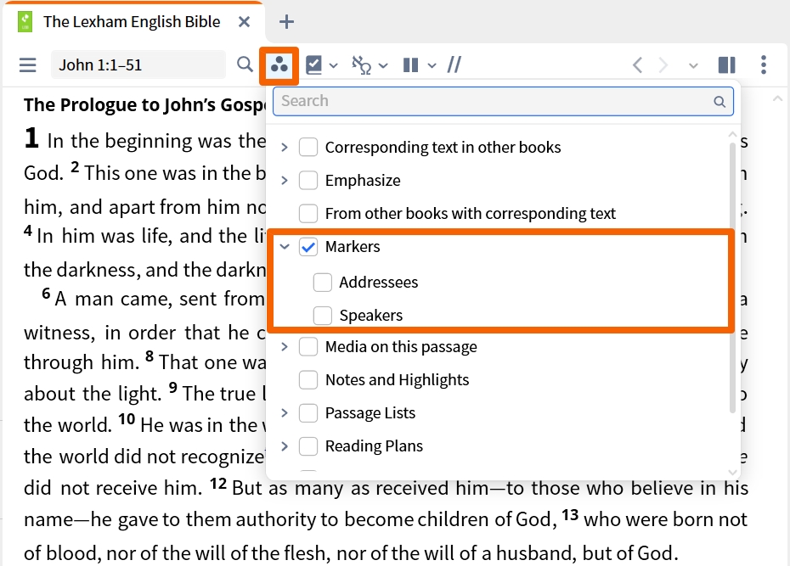Image resolution: width=790 pixels, height=566 pixels.
Task: Uncheck the Markers checkbox
Action: (308, 247)
